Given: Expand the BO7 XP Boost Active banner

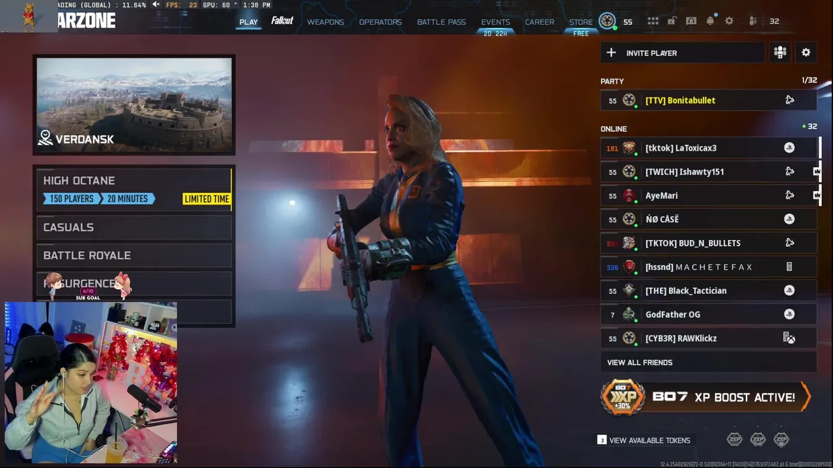Looking at the screenshot, I should pyautogui.click(x=705, y=396).
